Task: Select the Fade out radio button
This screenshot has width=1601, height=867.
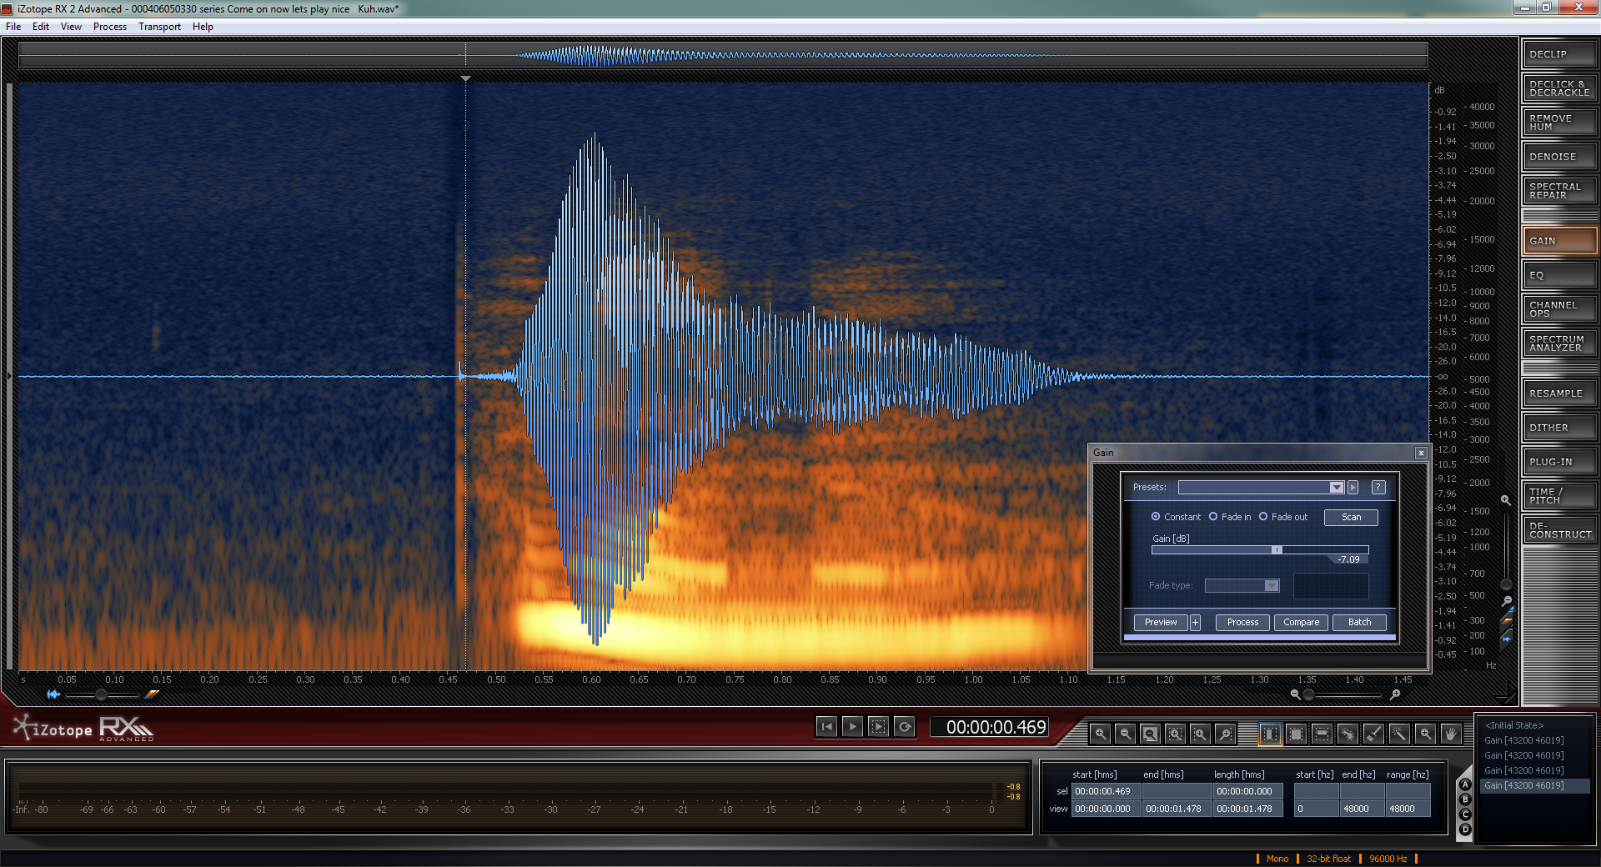Action: [x=1263, y=517]
